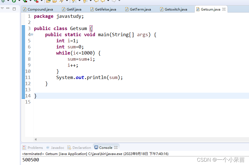Click 'int i=1;' on line 5

click(67, 41)
